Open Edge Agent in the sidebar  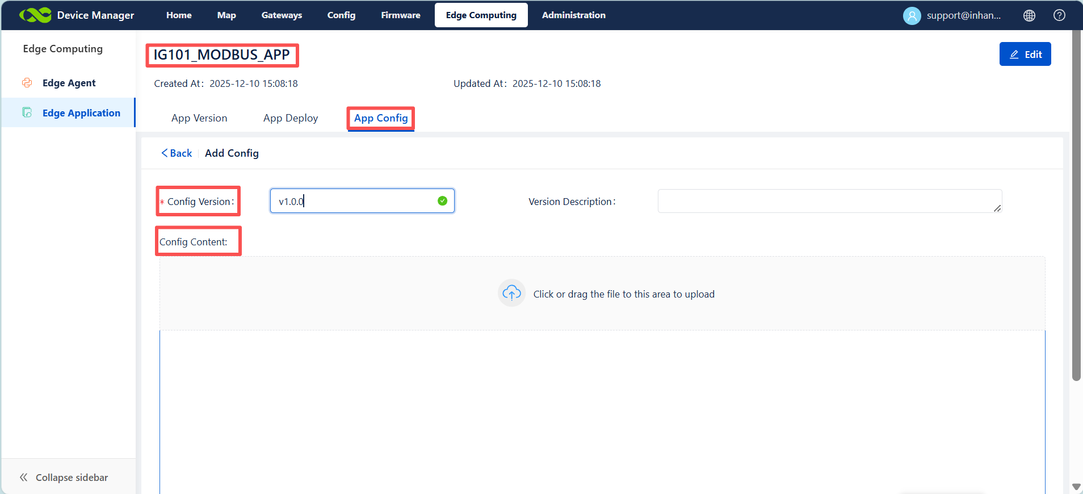[x=69, y=83]
